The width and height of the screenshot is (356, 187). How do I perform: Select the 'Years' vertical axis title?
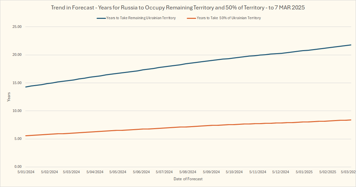[x=9, y=97]
